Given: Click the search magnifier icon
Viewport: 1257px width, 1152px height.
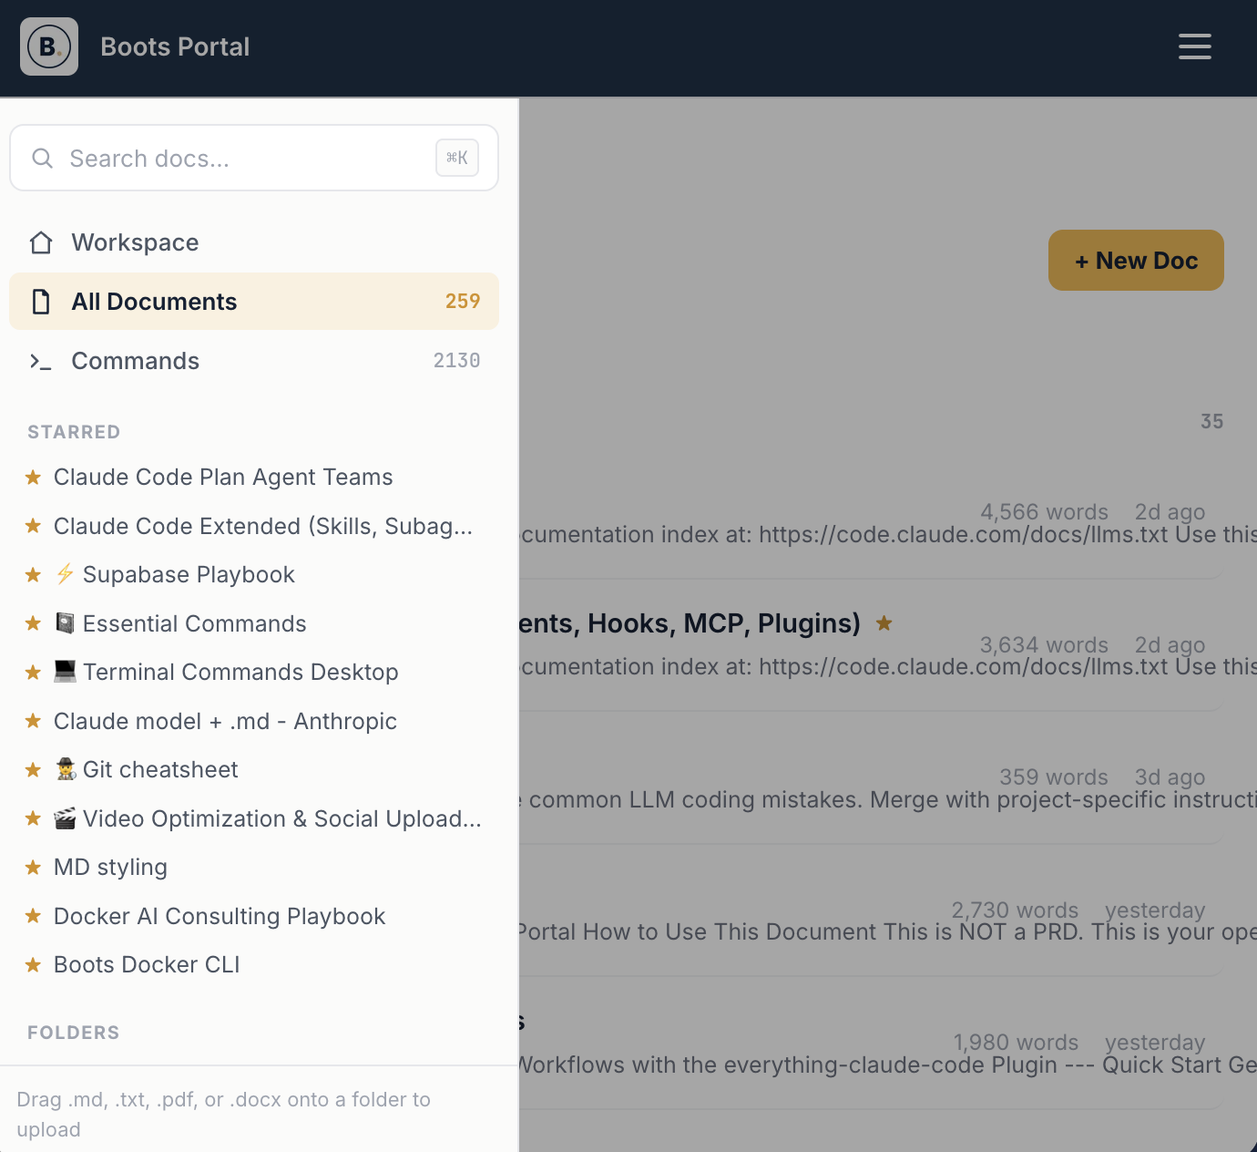Looking at the screenshot, I should point(42,159).
